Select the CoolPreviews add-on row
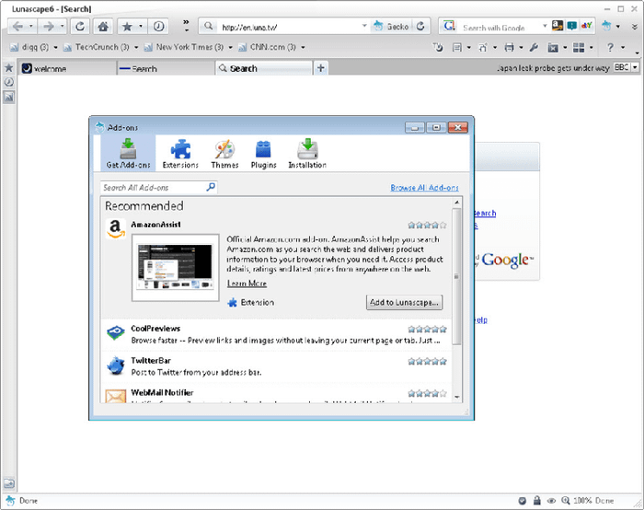 276,334
